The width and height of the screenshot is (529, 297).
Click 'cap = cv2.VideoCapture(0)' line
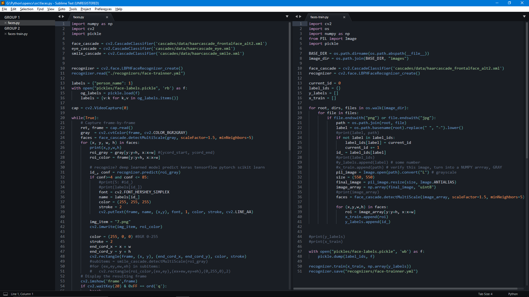[100, 108]
